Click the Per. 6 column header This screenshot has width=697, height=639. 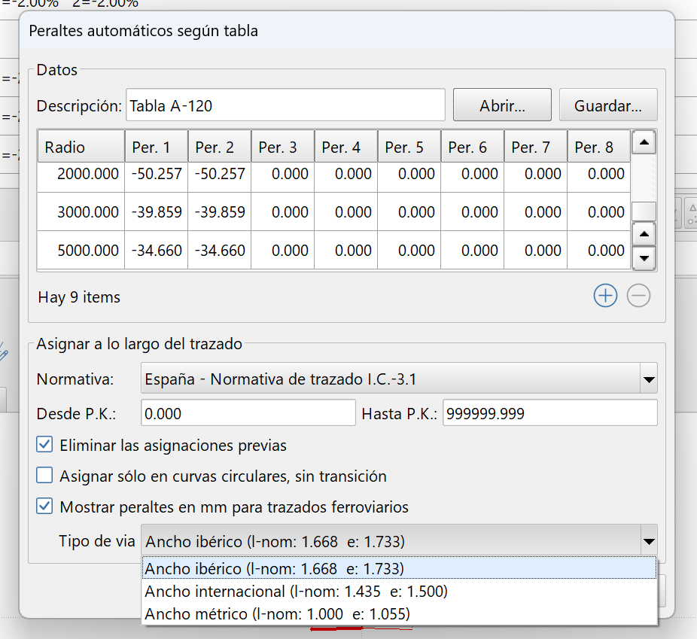(x=472, y=147)
